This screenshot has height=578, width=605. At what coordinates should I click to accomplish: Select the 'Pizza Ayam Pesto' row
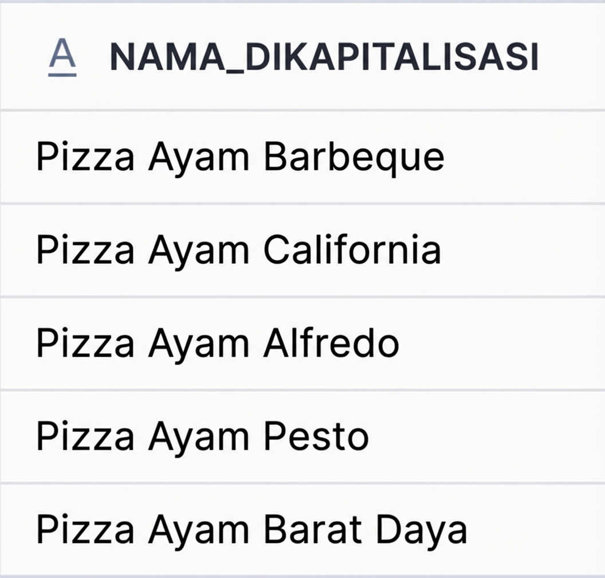201,436
